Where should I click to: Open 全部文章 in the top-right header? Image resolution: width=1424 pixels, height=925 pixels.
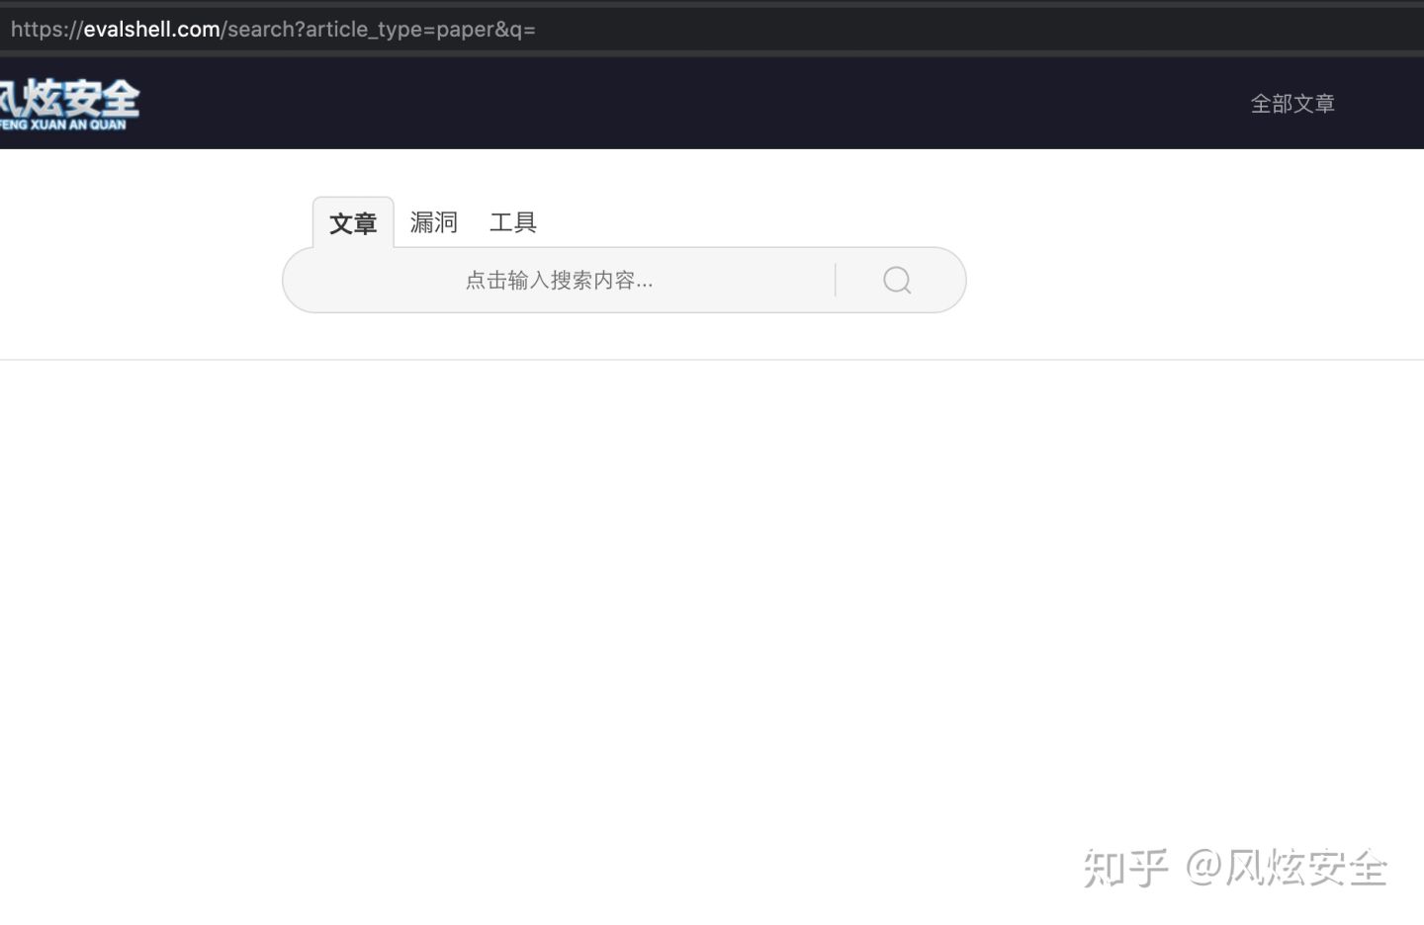[1292, 103]
